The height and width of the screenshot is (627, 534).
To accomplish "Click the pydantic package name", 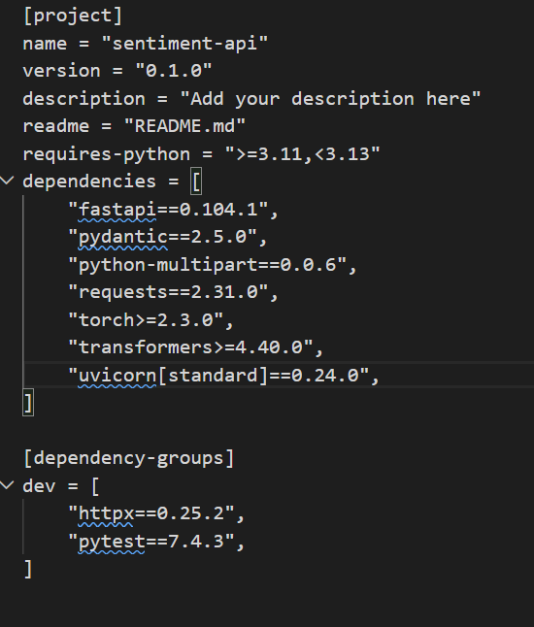I will (x=122, y=237).
